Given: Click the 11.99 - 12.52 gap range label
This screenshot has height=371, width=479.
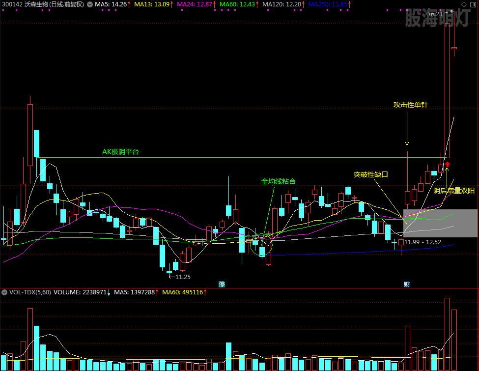Looking at the screenshot, I should [423, 242].
